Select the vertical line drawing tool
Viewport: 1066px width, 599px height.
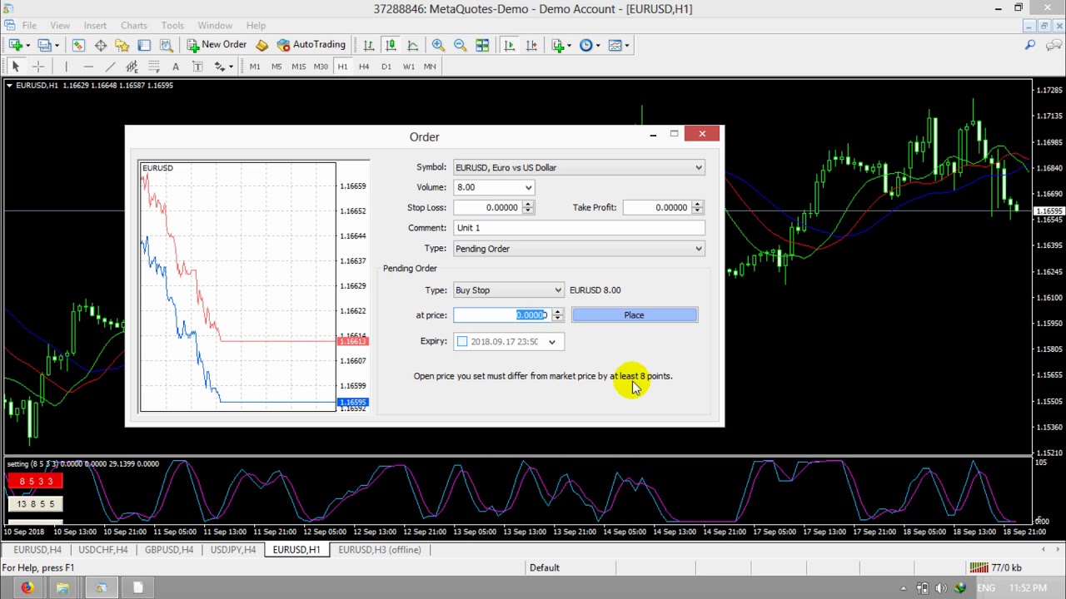(x=67, y=67)
